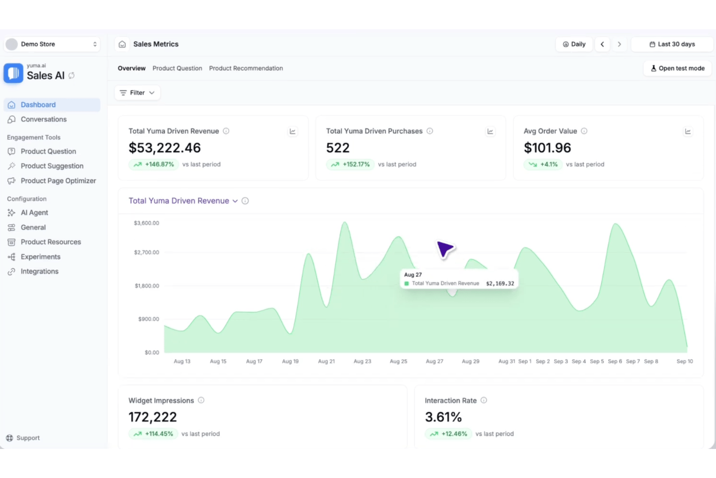
Task: Click chart icon on Total Yuma Driven Purchases card
Action: [491, 131]
